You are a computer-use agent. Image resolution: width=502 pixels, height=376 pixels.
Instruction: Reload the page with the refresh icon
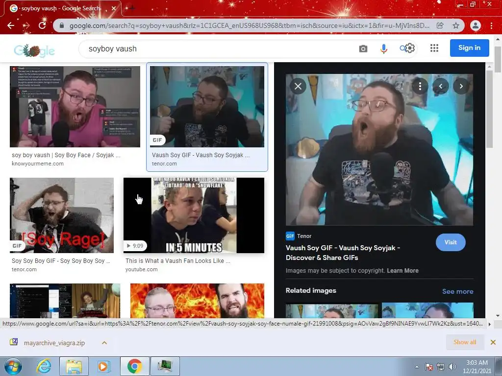coord(42,25)
